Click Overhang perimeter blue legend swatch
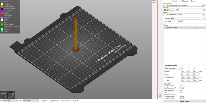Viewport: 206px width, 103px height. click(x=2, y=9)
